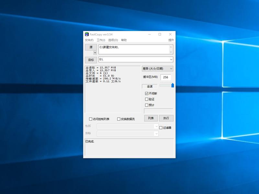
Task: Close the FastCopy window
Action: (x=170, y=34)
